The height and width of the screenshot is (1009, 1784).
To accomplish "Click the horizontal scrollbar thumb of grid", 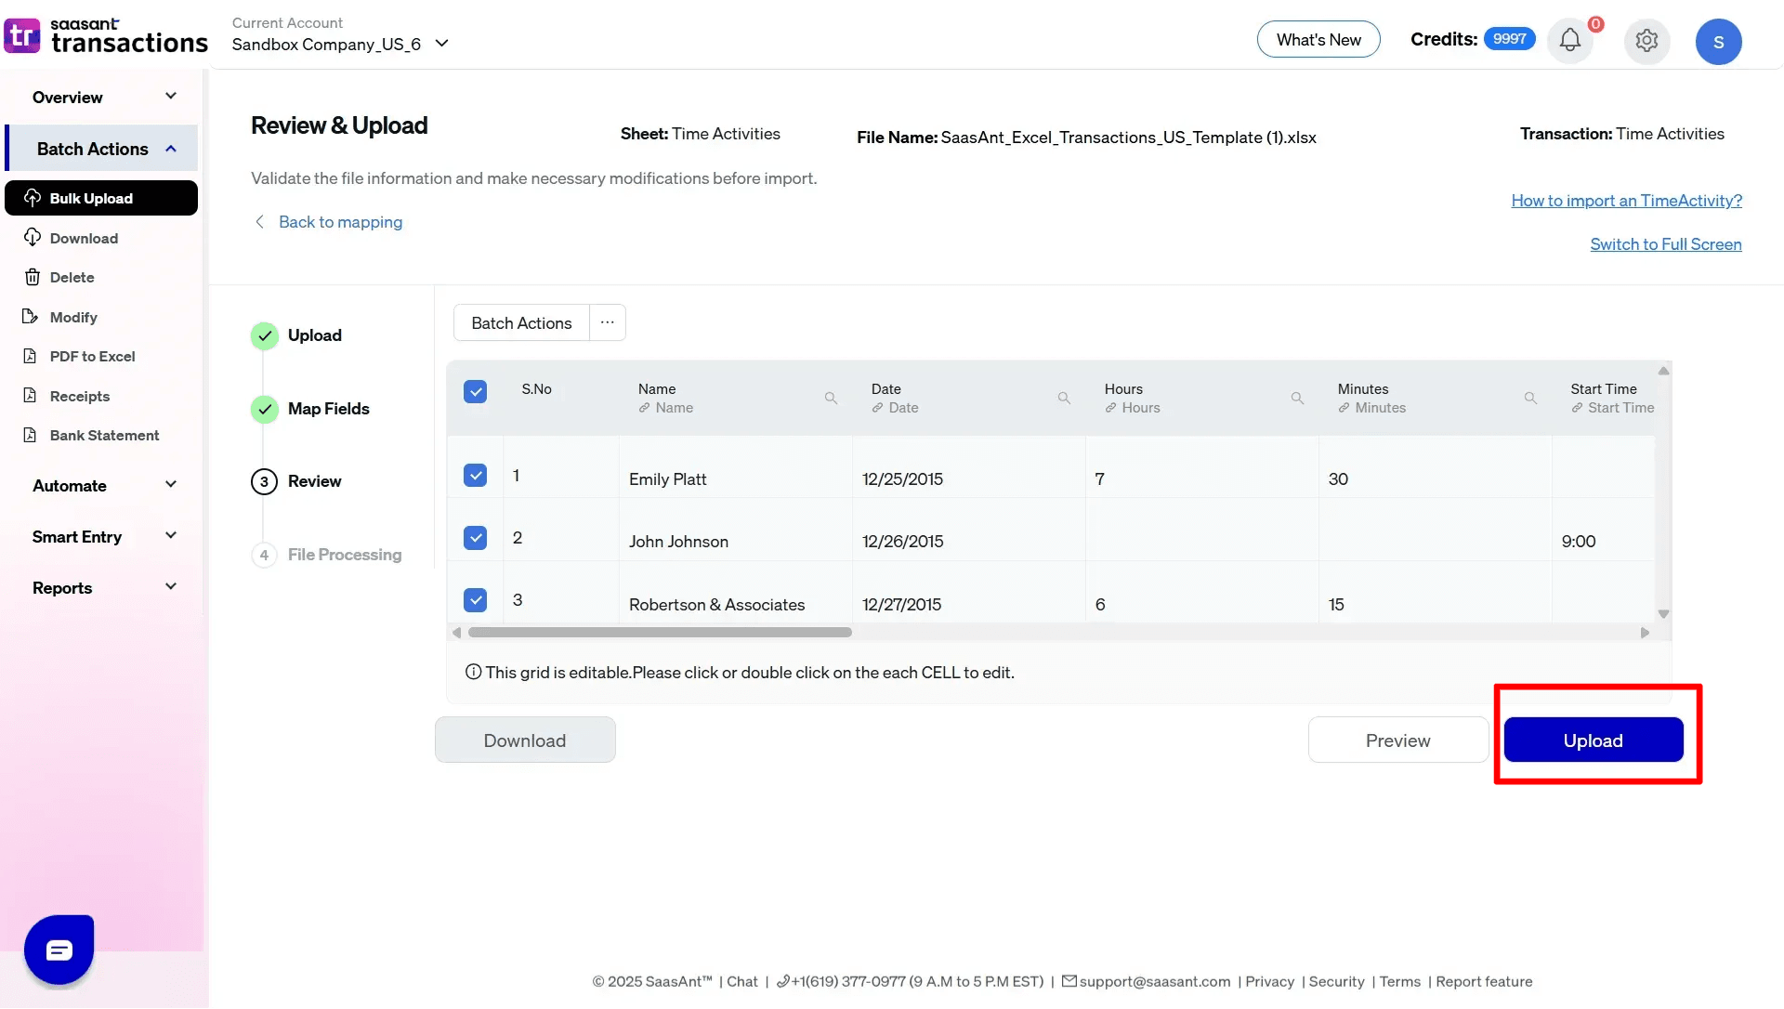I will [660, 633].
